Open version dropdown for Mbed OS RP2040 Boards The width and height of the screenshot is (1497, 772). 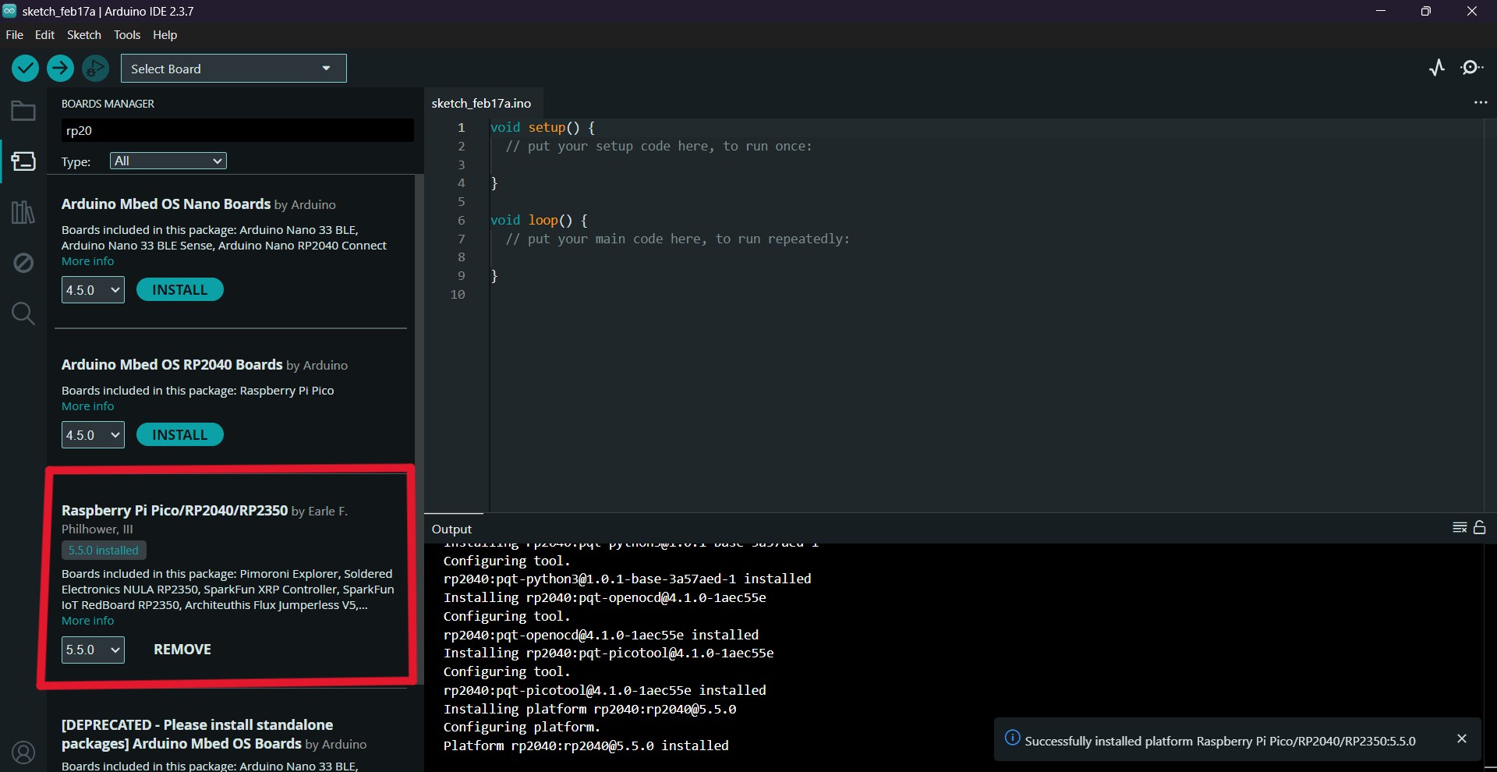[93, 435]
